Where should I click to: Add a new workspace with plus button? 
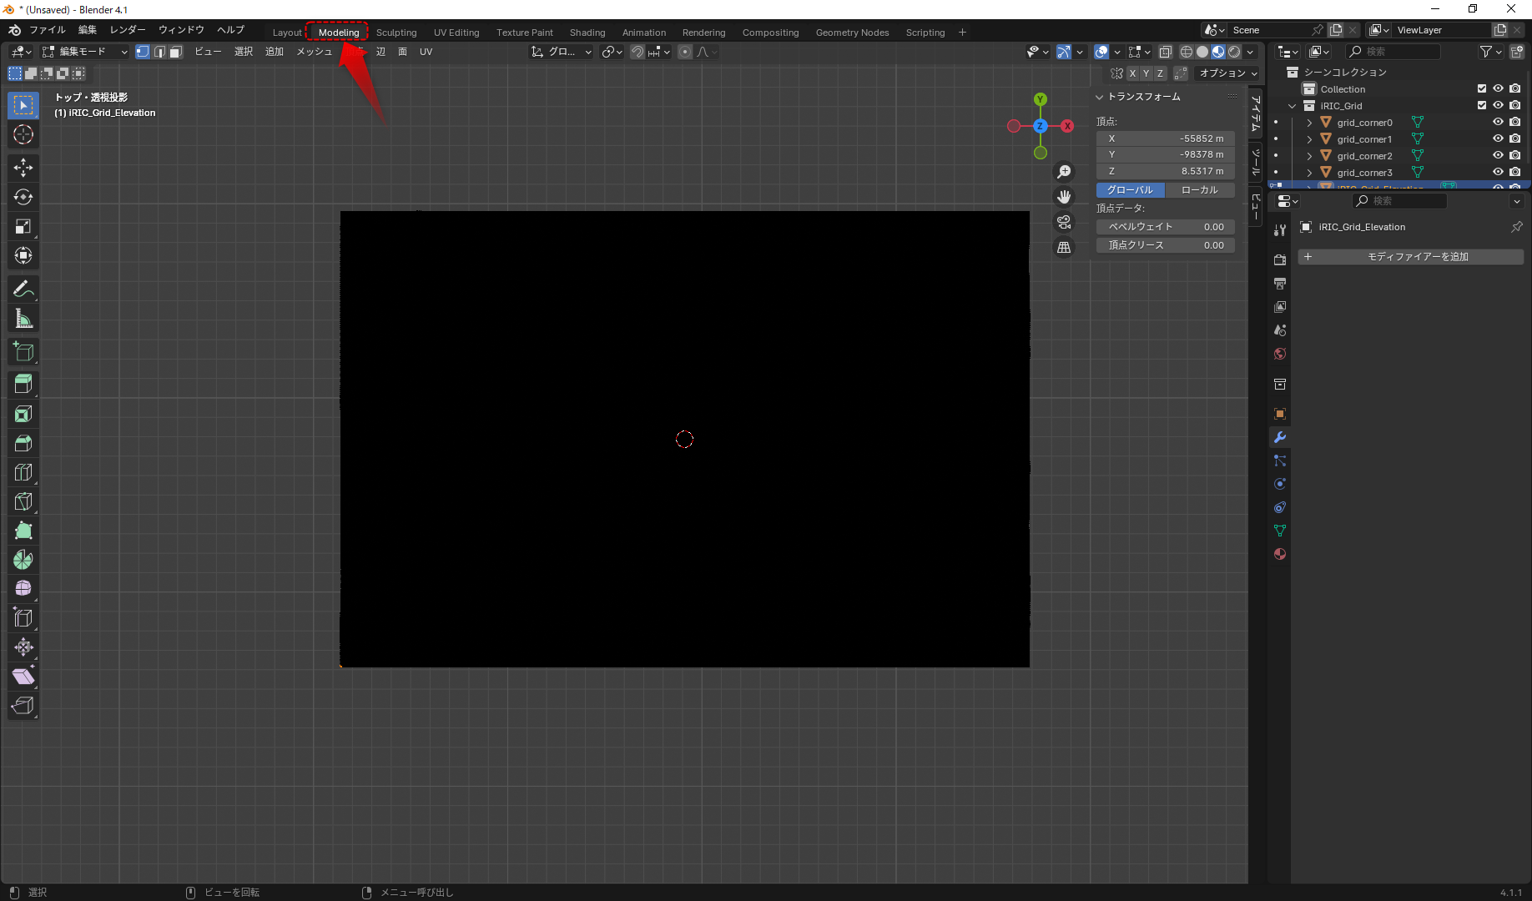962,33
